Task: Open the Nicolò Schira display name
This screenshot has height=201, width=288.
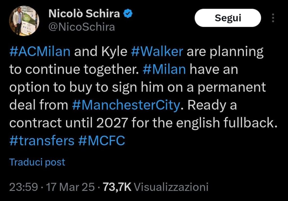Action: point(84,14)
